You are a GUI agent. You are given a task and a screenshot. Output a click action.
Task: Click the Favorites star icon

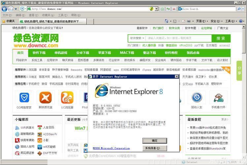[x=4, y=21]
